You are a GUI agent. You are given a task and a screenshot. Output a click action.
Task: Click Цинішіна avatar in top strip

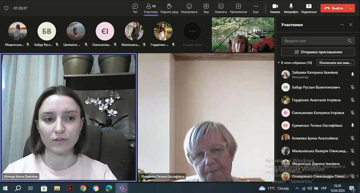pyautogui.click(x=76, y=31)
